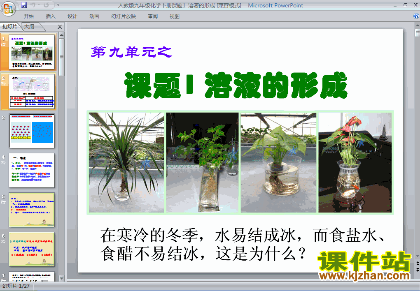Click the Redo icon in quick access
420x291 pixels.
46,5
